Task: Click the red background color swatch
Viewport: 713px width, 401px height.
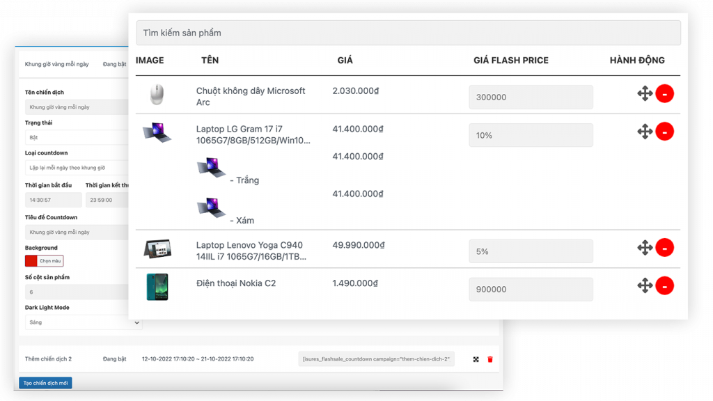Action: (31, 261)
